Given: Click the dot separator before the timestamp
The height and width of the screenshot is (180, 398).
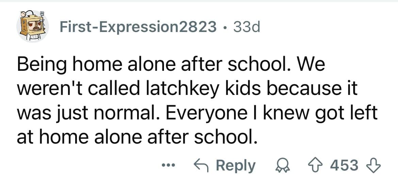Looking at the screenshot, I should [x=225, y=27].
